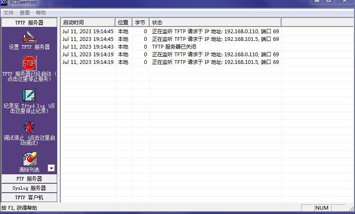Image resolution: width=355 pixels, height=214 pixels.
Task: Click 本地 in the 19:14:43 row
Action: click(123, 47)
